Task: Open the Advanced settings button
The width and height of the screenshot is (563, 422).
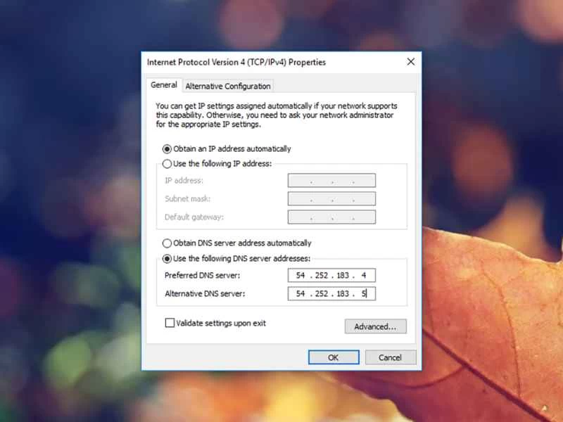Action: point(375,326)
